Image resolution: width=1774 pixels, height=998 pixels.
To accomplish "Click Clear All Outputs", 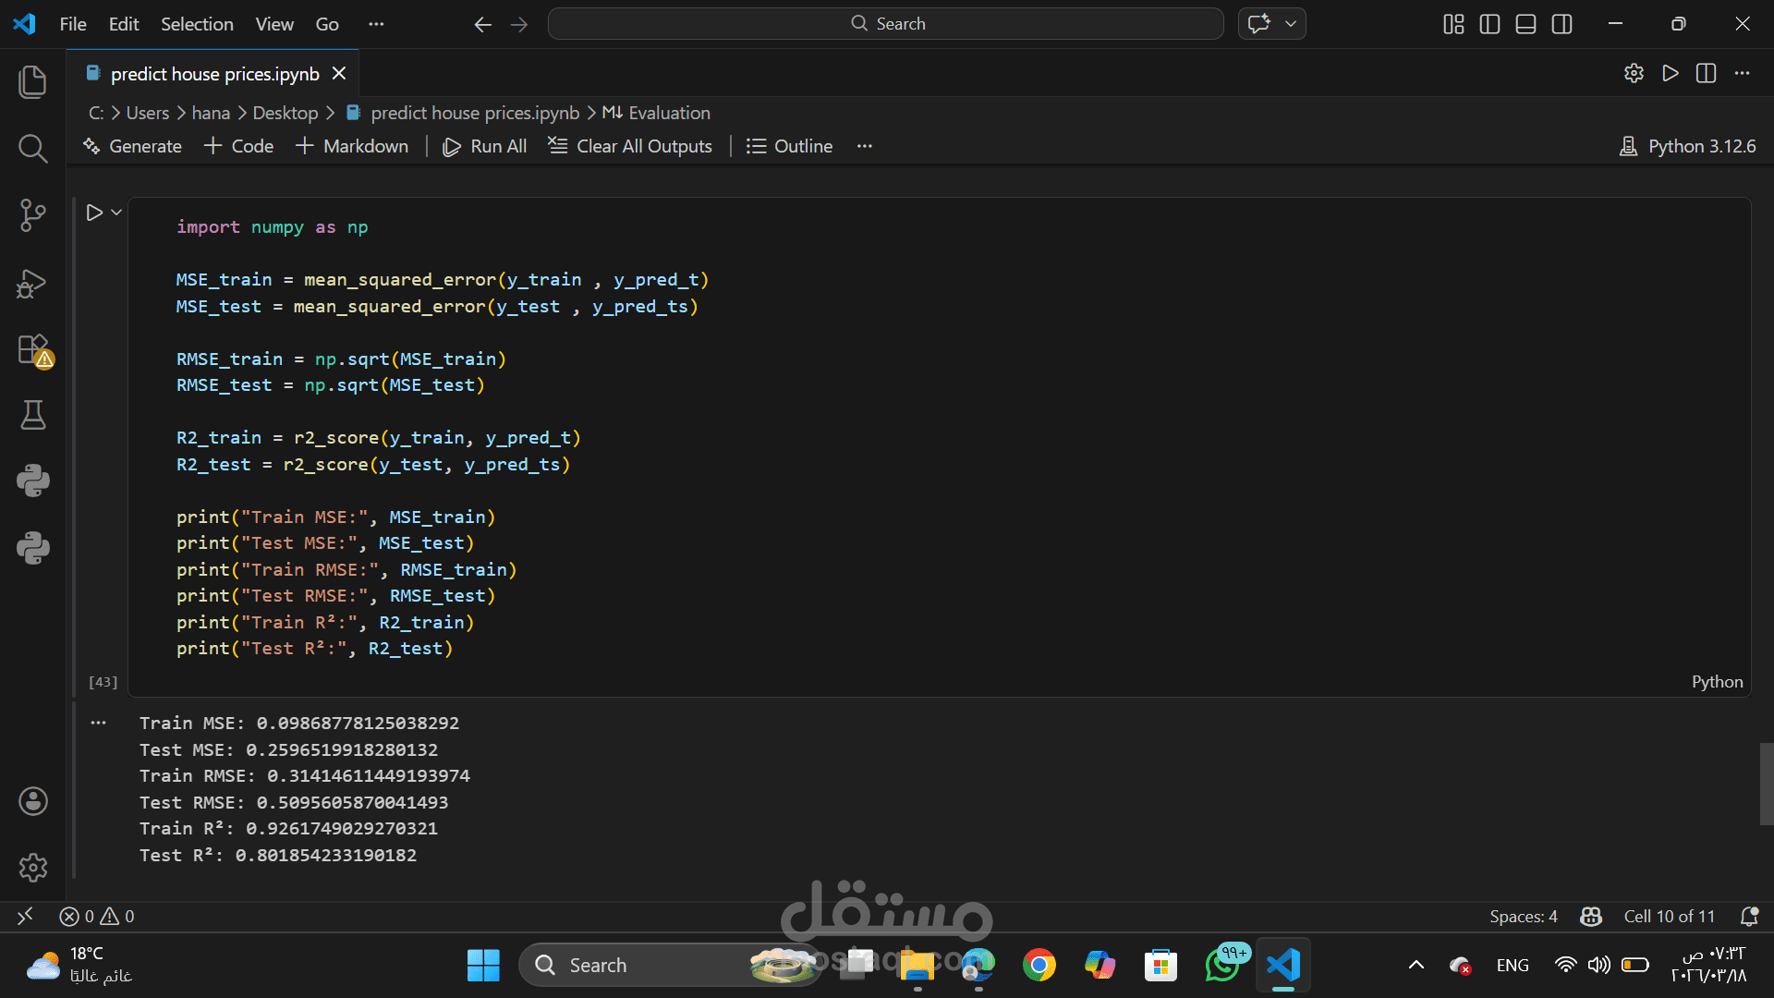I will (630, 146).
